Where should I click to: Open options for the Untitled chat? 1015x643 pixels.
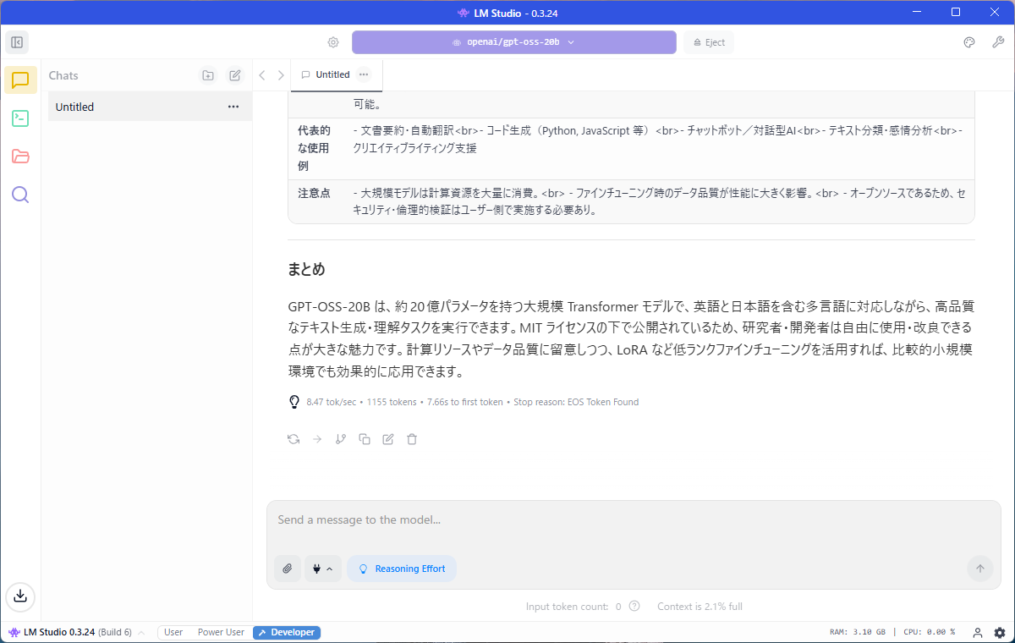point(233,107)
